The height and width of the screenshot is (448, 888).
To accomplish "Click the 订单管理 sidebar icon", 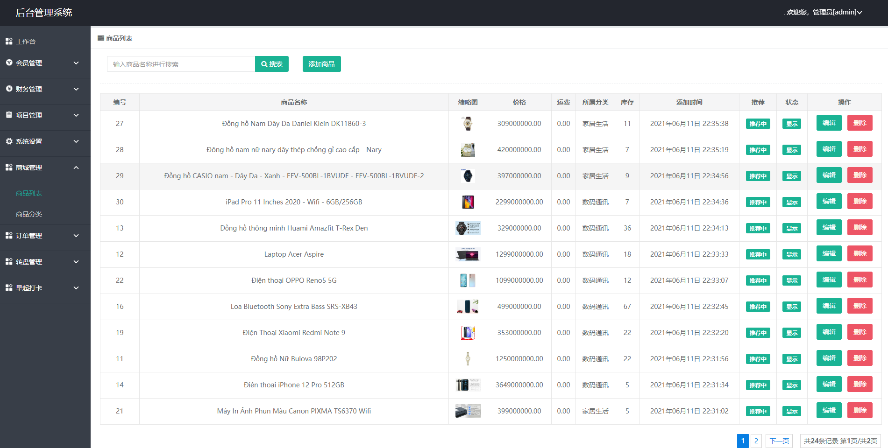I will pos(9,236).
